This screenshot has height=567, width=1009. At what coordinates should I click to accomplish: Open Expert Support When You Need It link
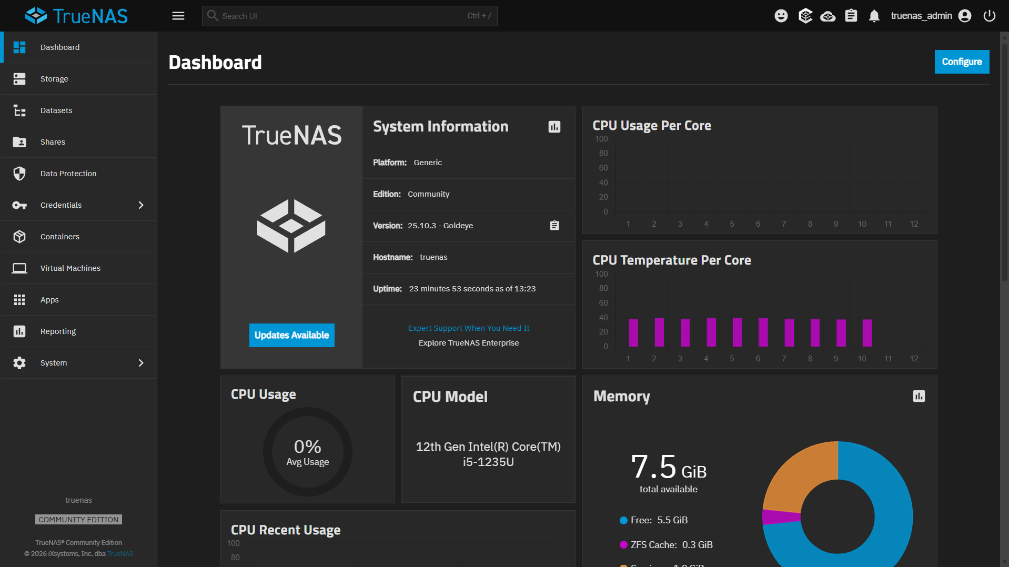pyautogui.click(x=469, y=328)
